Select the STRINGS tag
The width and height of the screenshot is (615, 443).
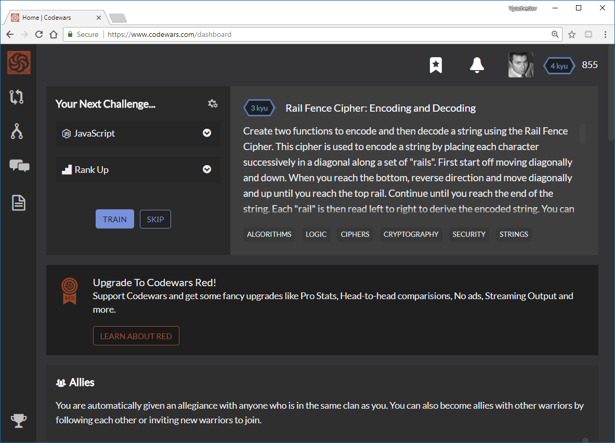point(514,234)
